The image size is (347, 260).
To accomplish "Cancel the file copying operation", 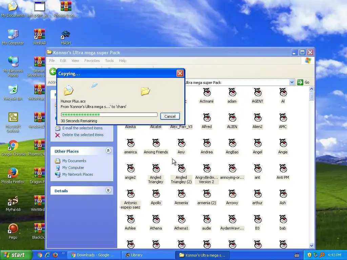I will pyautogui.click(x=170, y=116).
